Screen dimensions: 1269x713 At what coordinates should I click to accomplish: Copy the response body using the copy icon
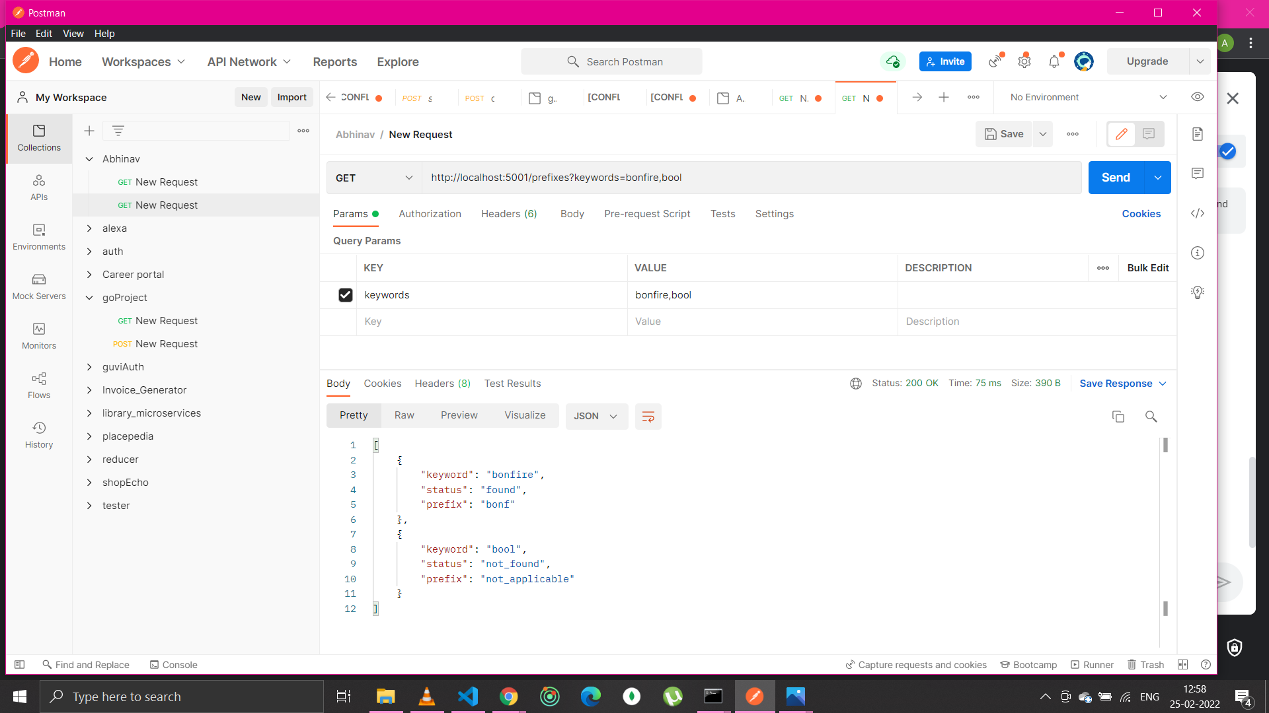(1118, 417)
